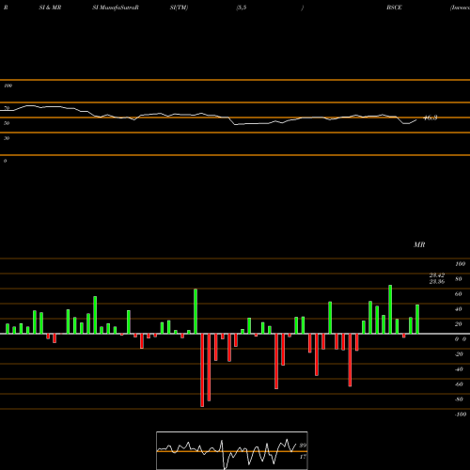Click the MR axis -100 label
The height and width of the screenshot is (470, 470).
461,415
